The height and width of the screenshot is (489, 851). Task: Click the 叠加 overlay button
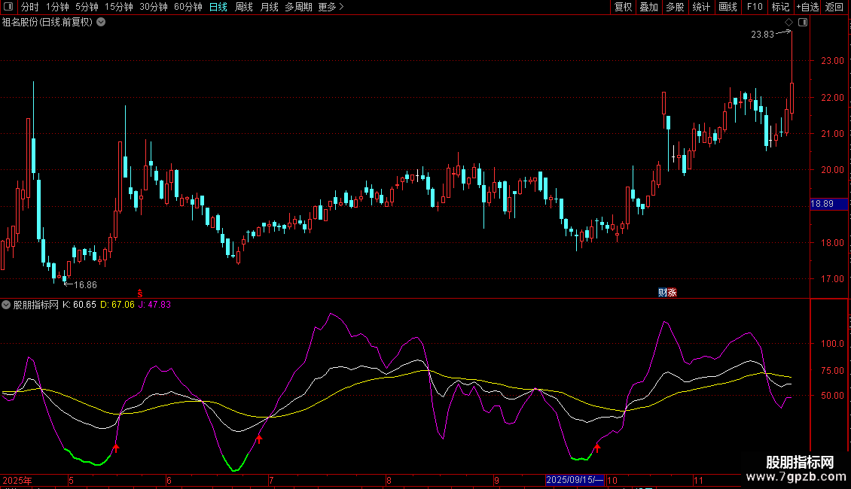[x=648, y=7]
